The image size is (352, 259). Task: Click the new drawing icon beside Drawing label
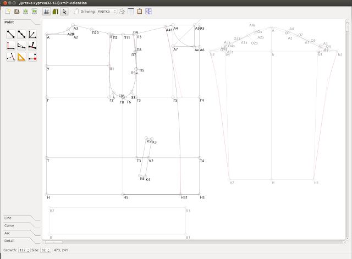point(76,12)
